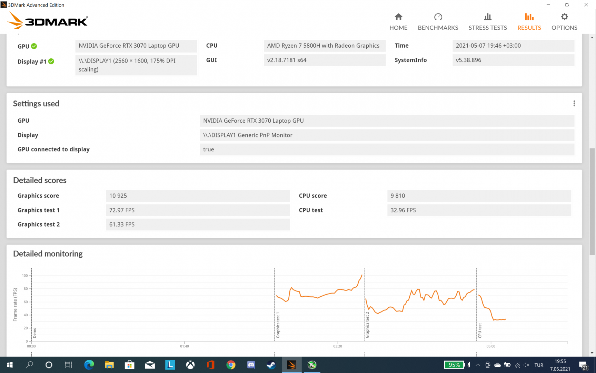Open the Wi-Fi network tray icon

(517, 365)
